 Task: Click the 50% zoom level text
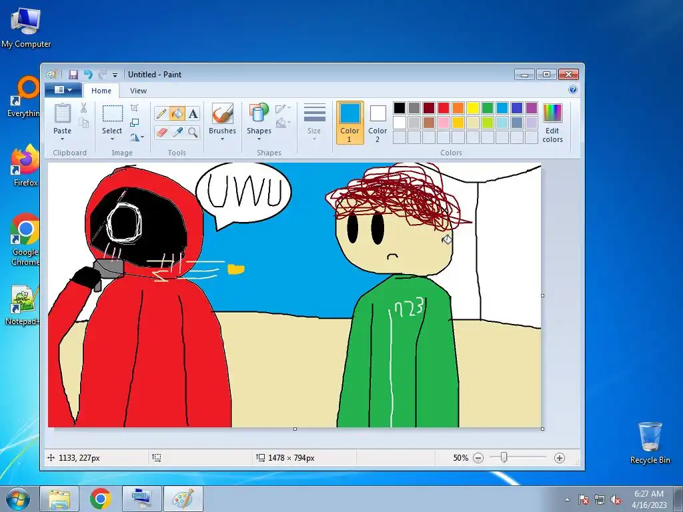pos(460,457)
